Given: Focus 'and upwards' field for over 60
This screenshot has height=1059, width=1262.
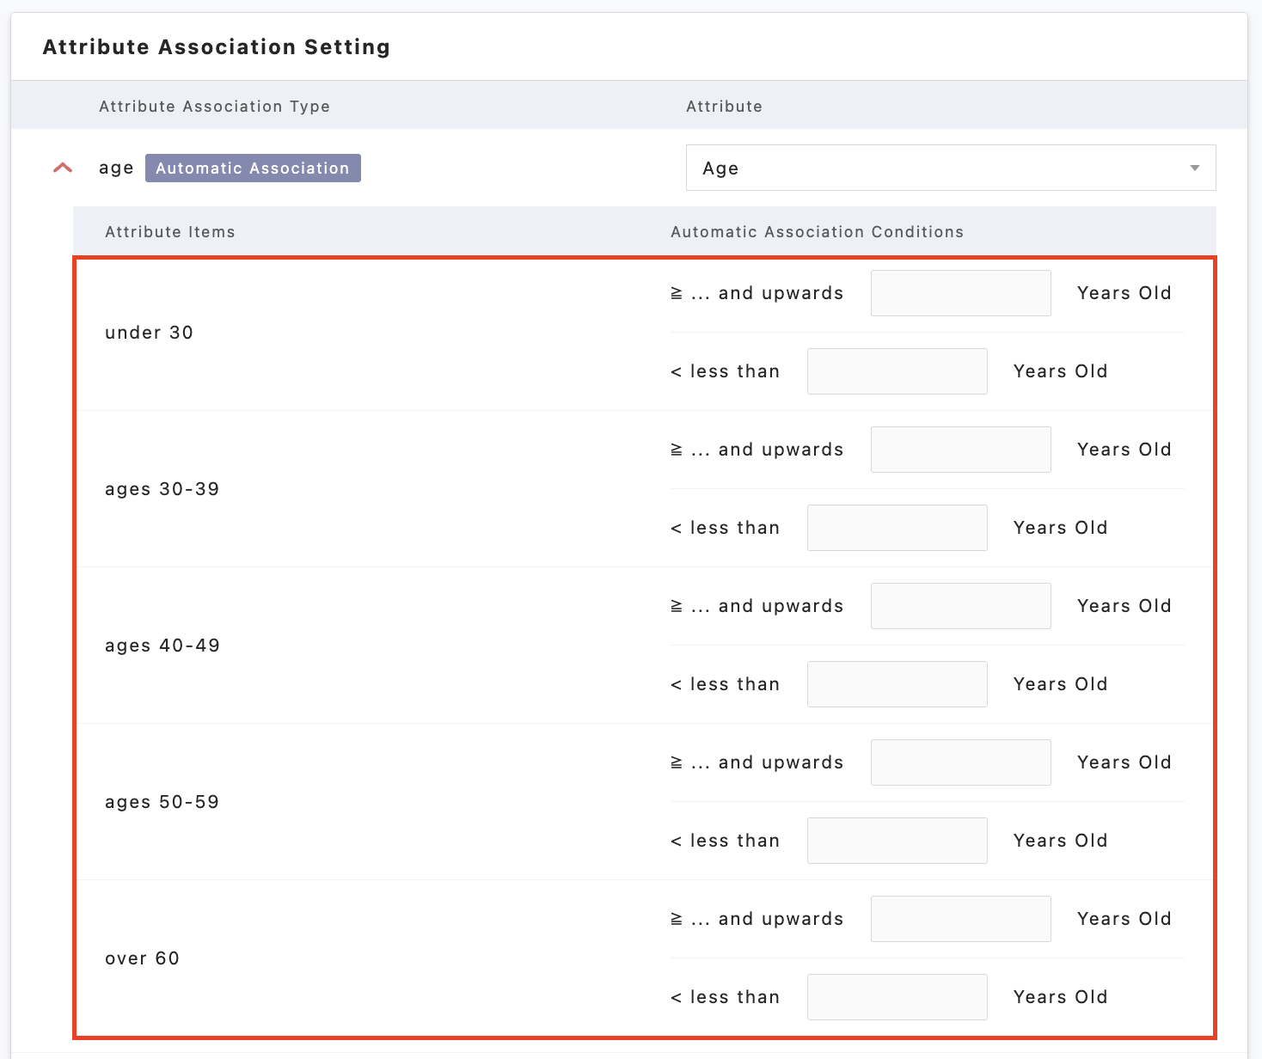Looking at the screenshot, I should (x=960, y=919).
